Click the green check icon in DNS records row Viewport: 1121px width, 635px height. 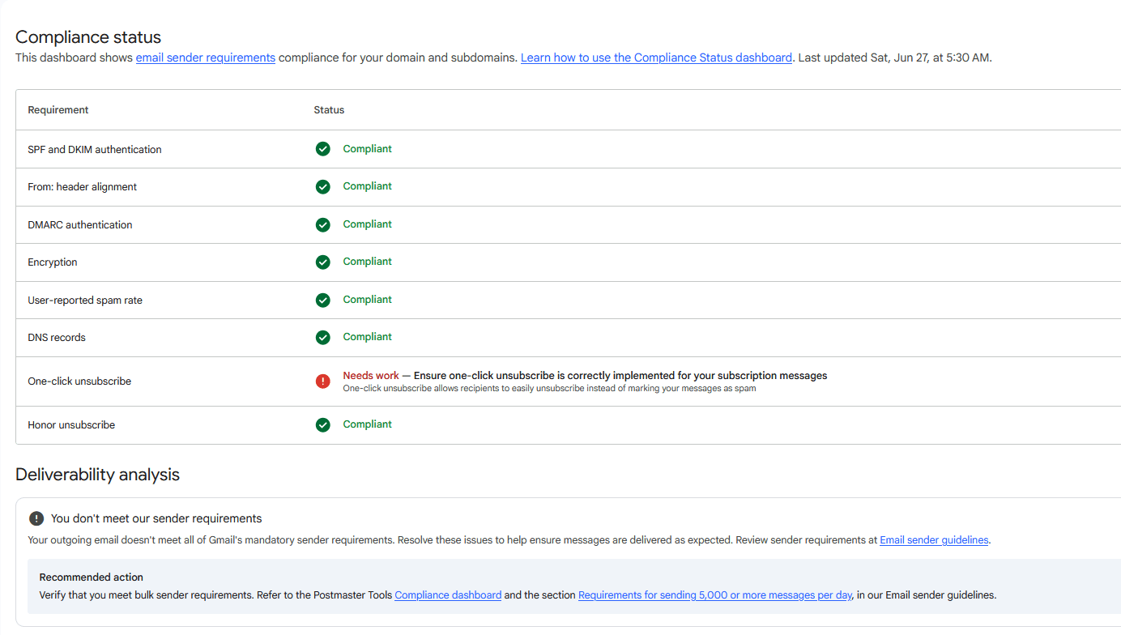[323, 337]
